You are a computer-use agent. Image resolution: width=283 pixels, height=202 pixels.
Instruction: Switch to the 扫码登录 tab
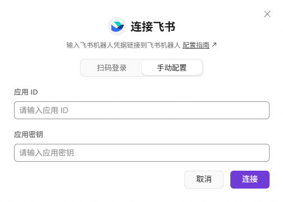(x=112, y=68)
